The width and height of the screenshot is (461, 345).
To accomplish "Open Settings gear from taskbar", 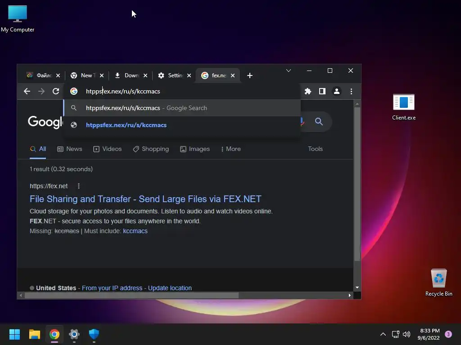I will pos(74,334).
